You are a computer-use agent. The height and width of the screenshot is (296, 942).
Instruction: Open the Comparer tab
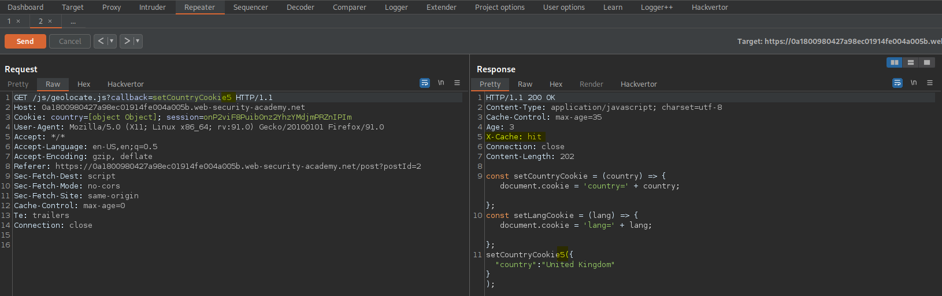coord(350,8)
